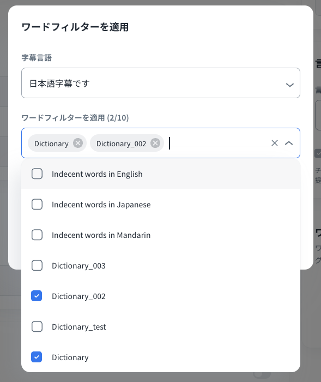Choose the Dictionary_test list option

pyautogui.click(x=161, y=327)
